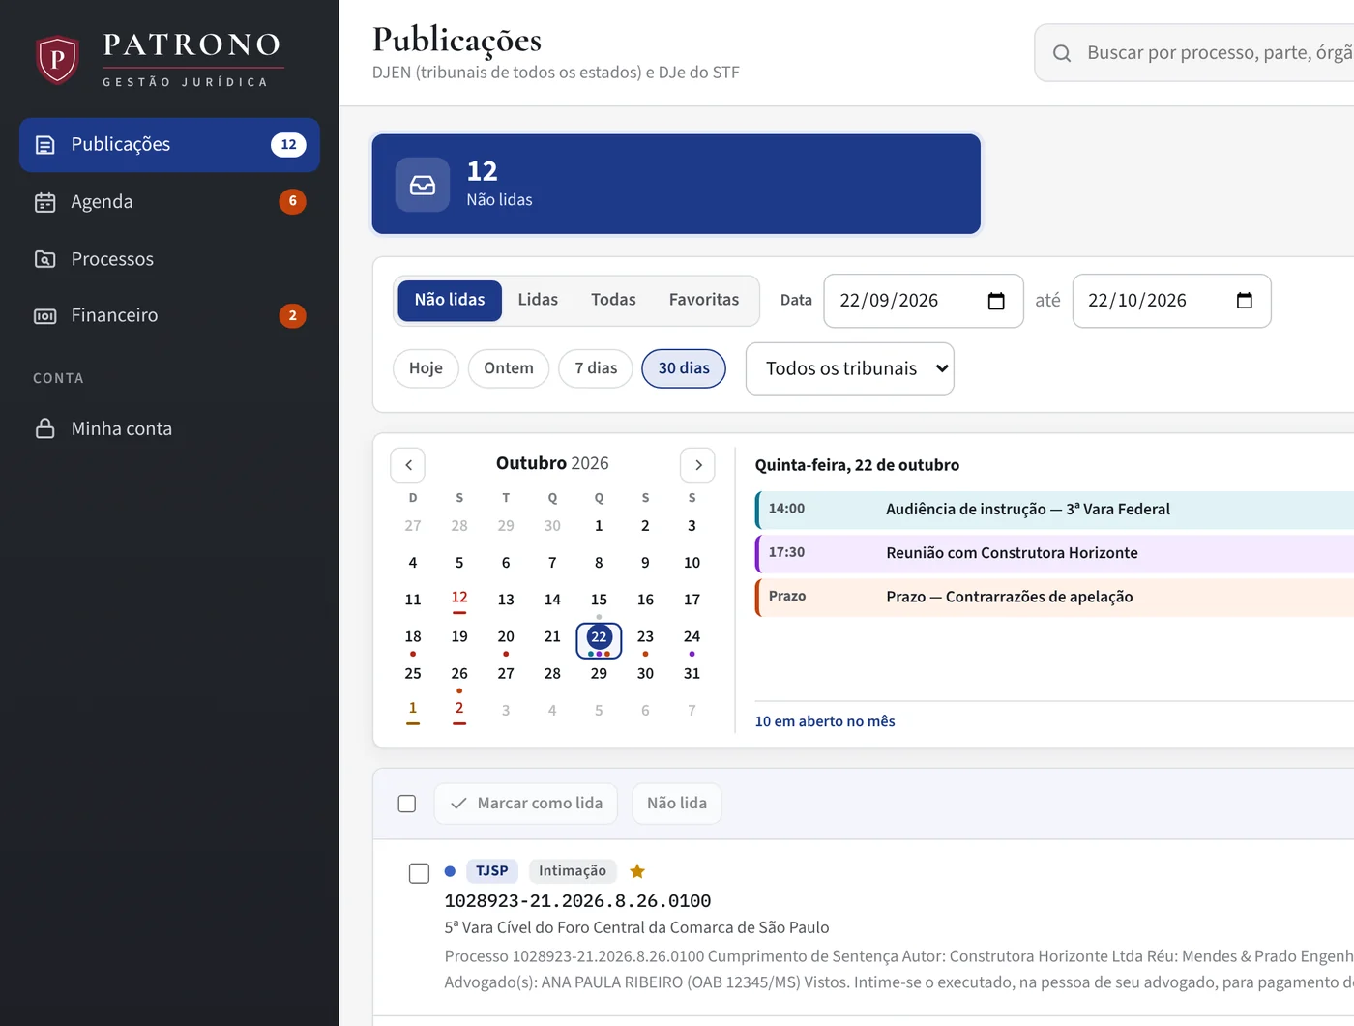
Task: Click the Publicações document icon in sidebar
Action: coord(44,145)
